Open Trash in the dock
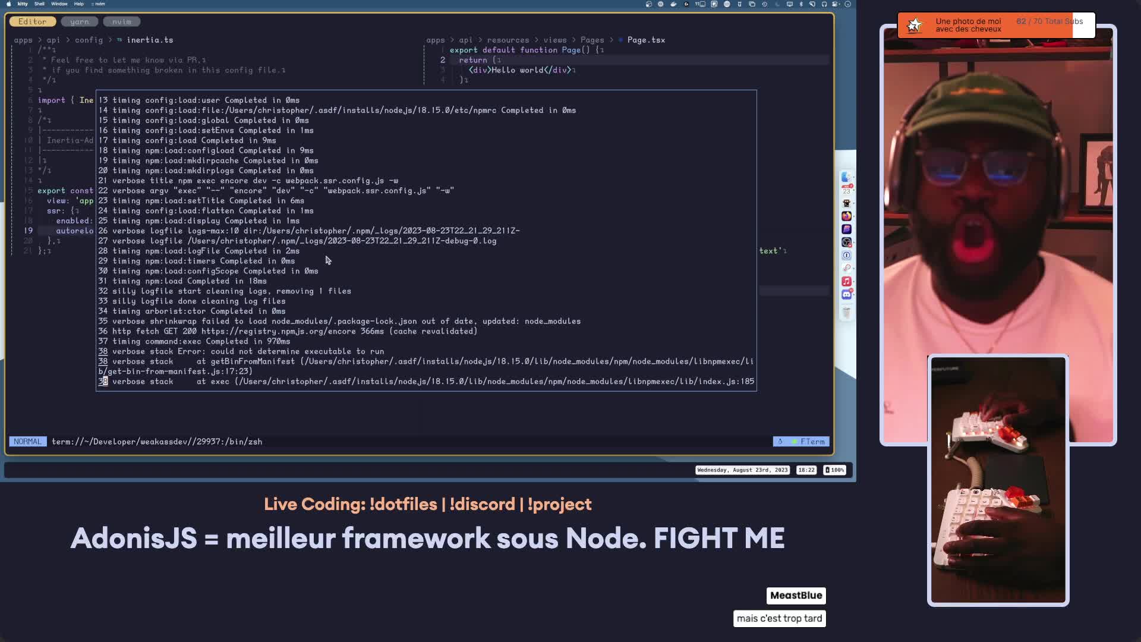The image size is (1141, 642). pos(846,311)
